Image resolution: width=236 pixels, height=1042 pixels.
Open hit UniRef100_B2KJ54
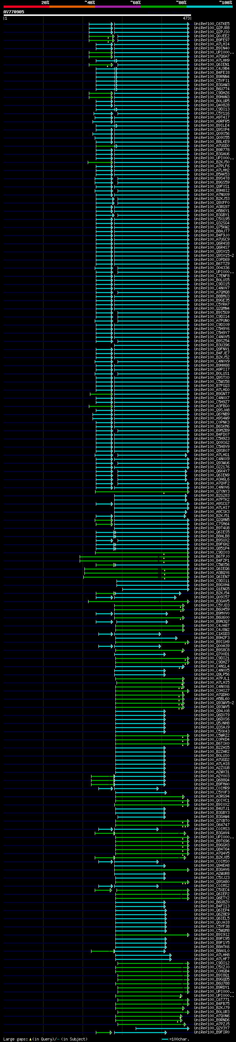[212, 593]
